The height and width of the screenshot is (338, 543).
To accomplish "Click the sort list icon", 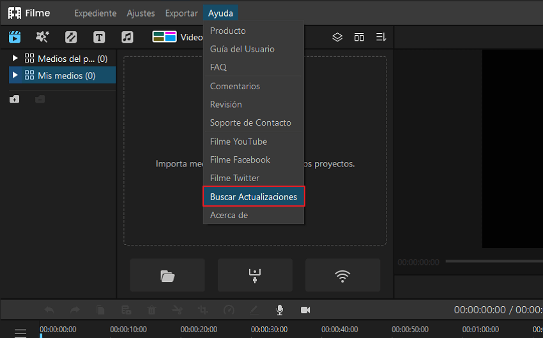I will coord(381,37).
